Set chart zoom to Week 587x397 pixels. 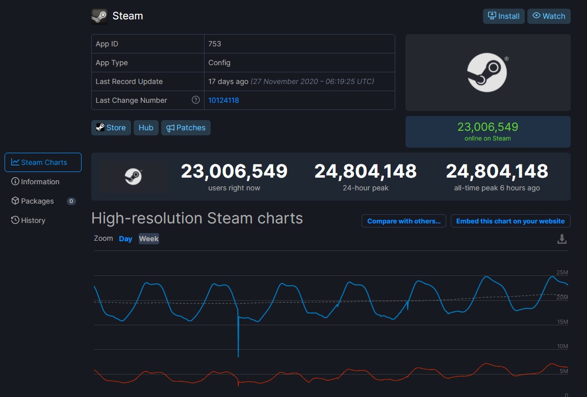[x=148, y=239]
